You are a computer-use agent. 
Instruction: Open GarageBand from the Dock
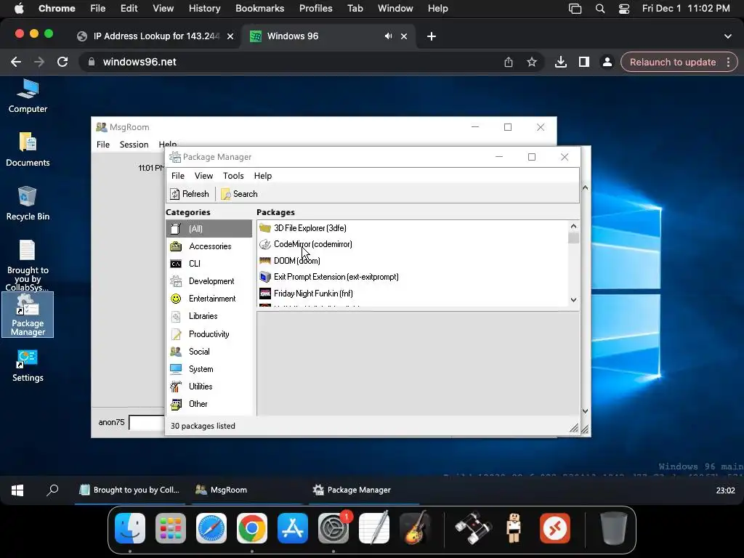[415, 527]
